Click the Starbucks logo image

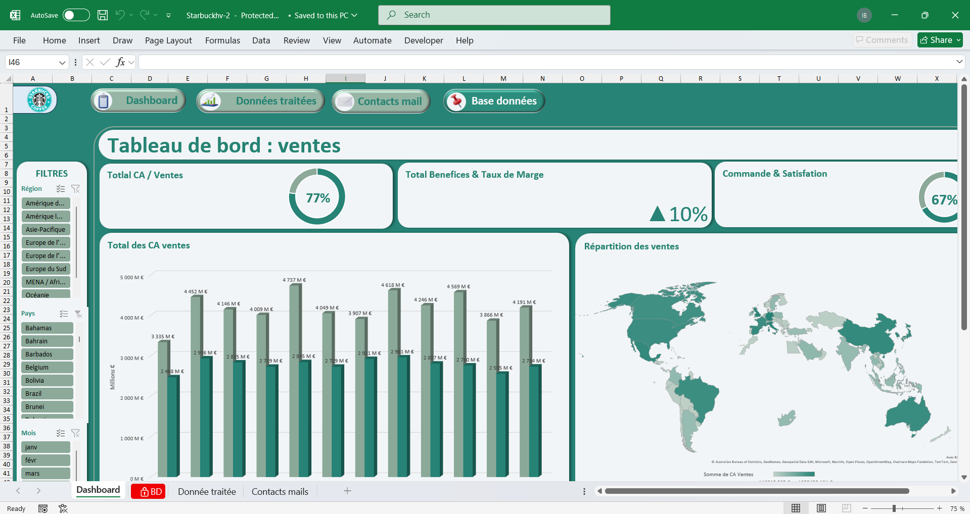(x=39, y=99)
